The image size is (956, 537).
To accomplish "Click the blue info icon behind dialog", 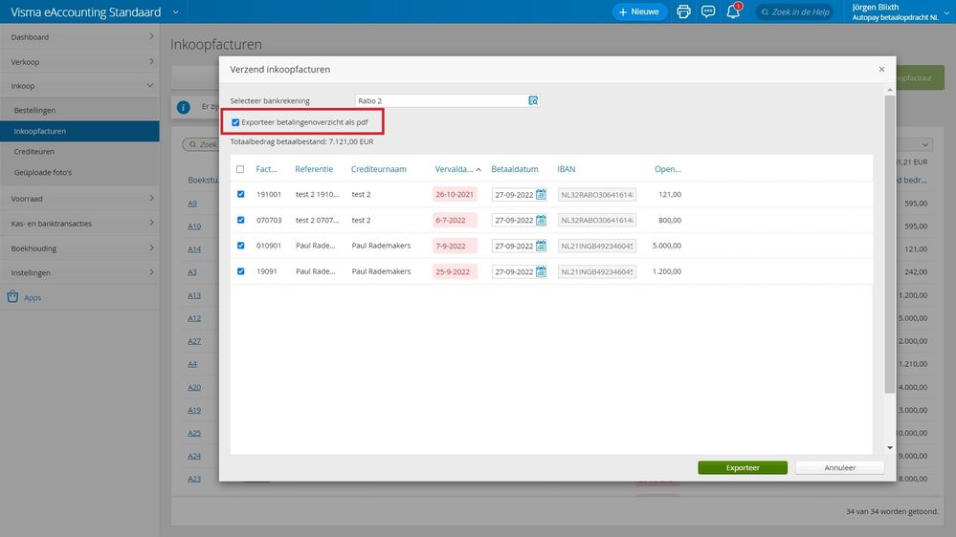I will tap(183, 107).
